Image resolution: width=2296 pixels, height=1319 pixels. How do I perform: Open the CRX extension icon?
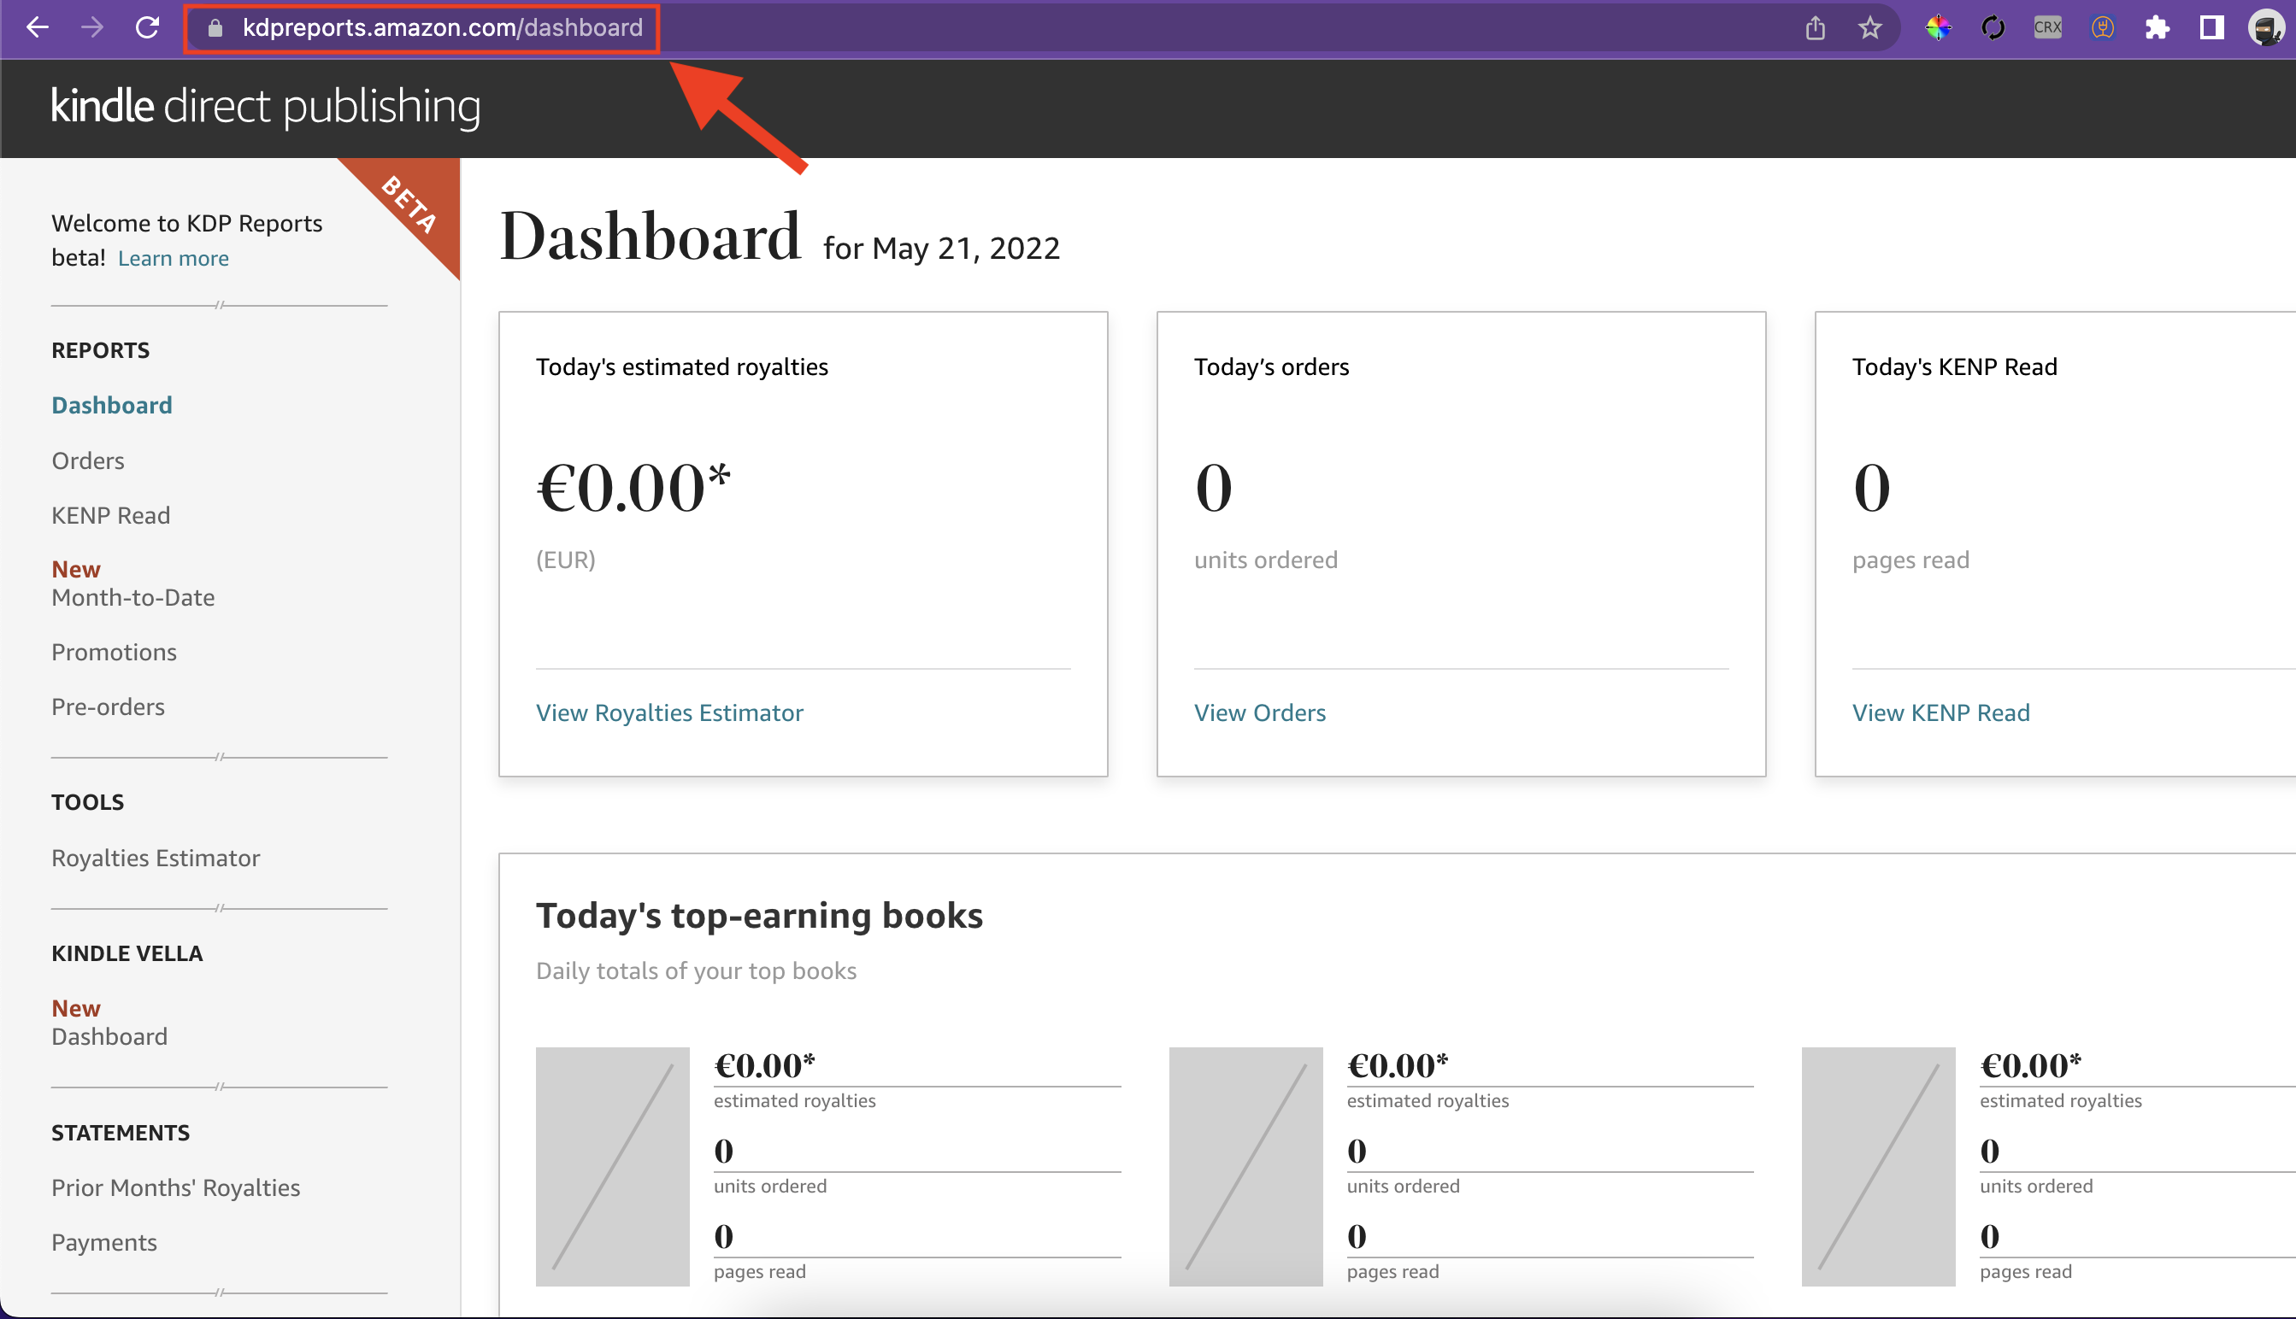pos(2047,28)
